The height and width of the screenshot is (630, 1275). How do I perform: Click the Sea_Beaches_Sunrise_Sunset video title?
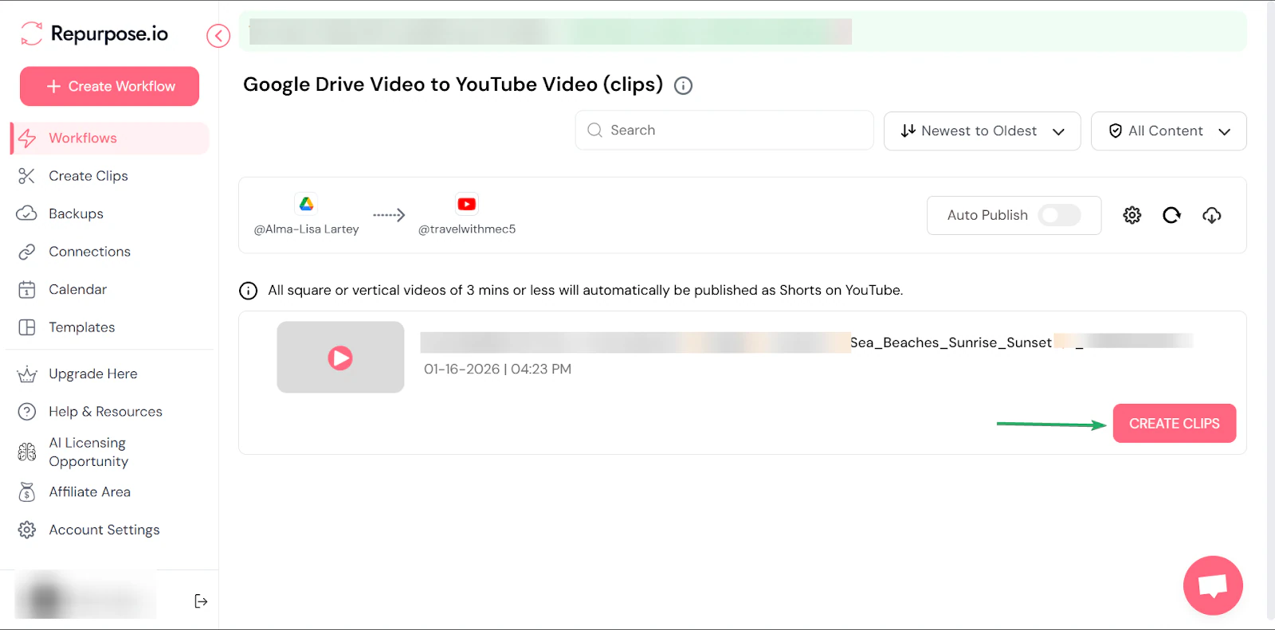[951, 342]
